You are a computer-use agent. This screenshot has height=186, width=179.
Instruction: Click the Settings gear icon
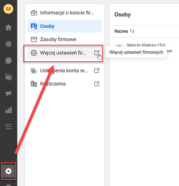coord(9,171)
